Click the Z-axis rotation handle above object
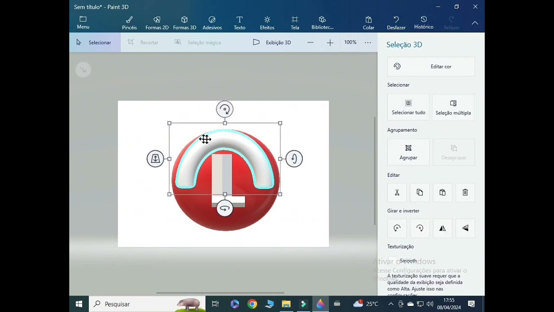554x312 pixels. [x=225, y=109]
